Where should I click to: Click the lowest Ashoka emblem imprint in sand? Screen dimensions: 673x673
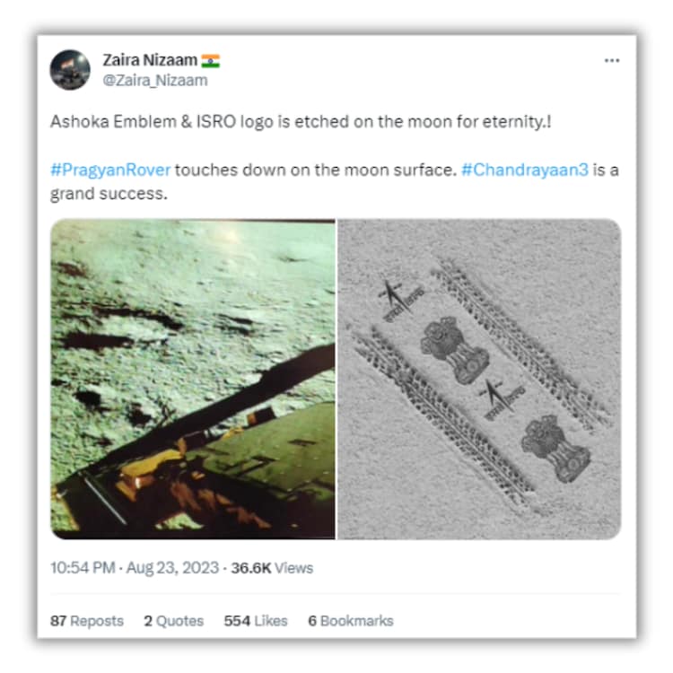[x=555, y=448]
